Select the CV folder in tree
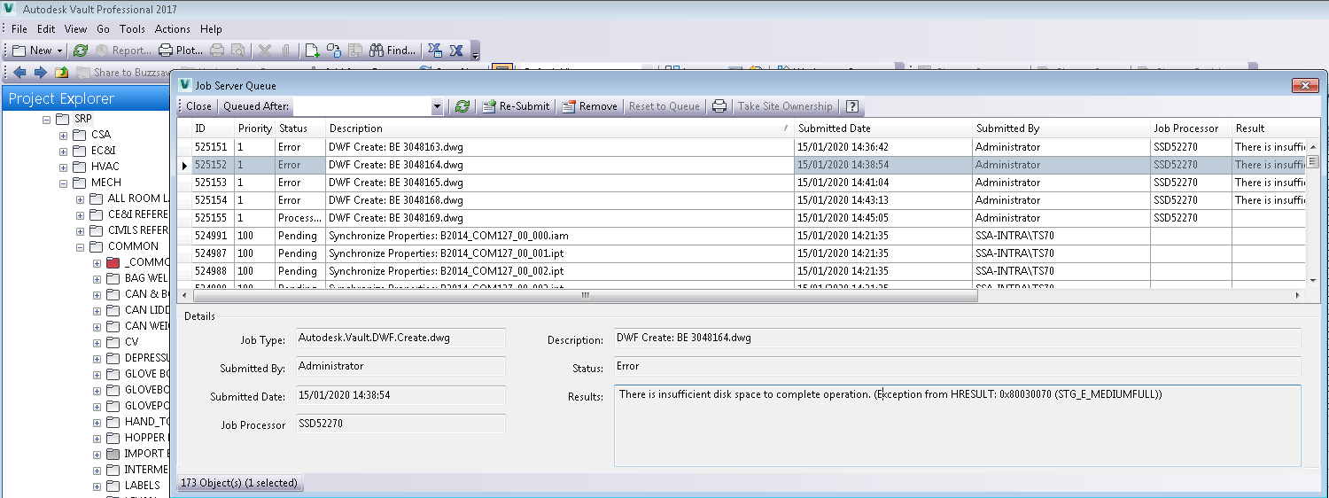 tap(131, 342)
